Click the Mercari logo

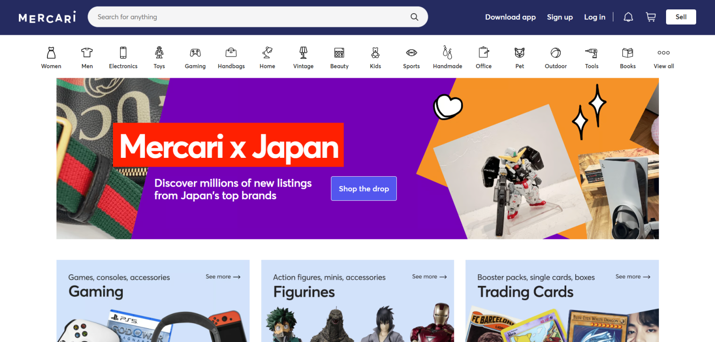coord(47,17)
